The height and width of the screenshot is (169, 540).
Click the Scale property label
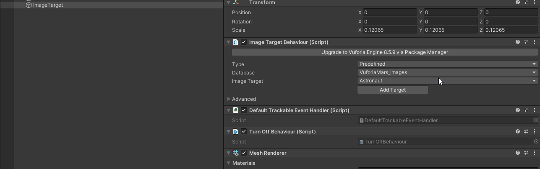click(x=239, y=30)
